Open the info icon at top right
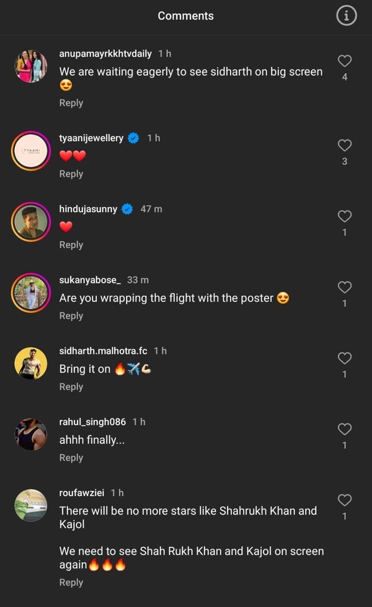Screen dimensions: 372x607 [x=346, y=16]
